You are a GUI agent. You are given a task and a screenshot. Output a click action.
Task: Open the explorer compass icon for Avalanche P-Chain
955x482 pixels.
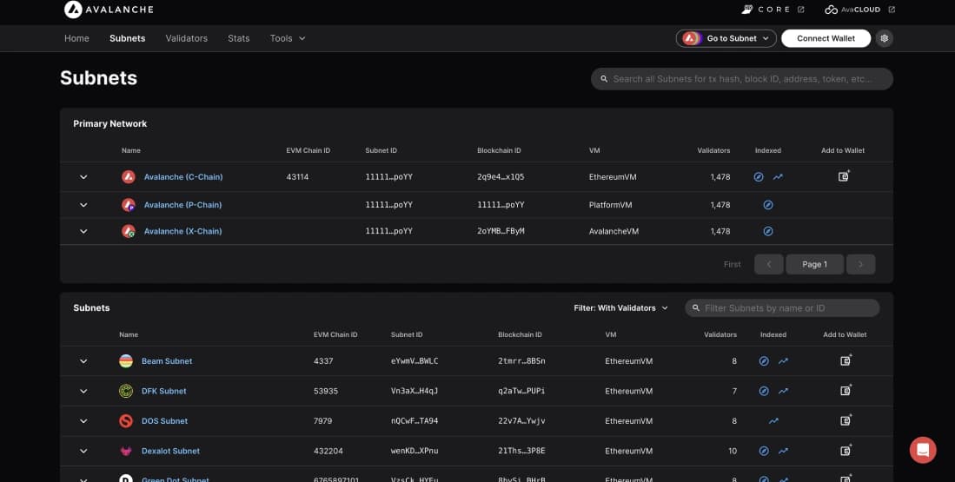coord(768,205)
